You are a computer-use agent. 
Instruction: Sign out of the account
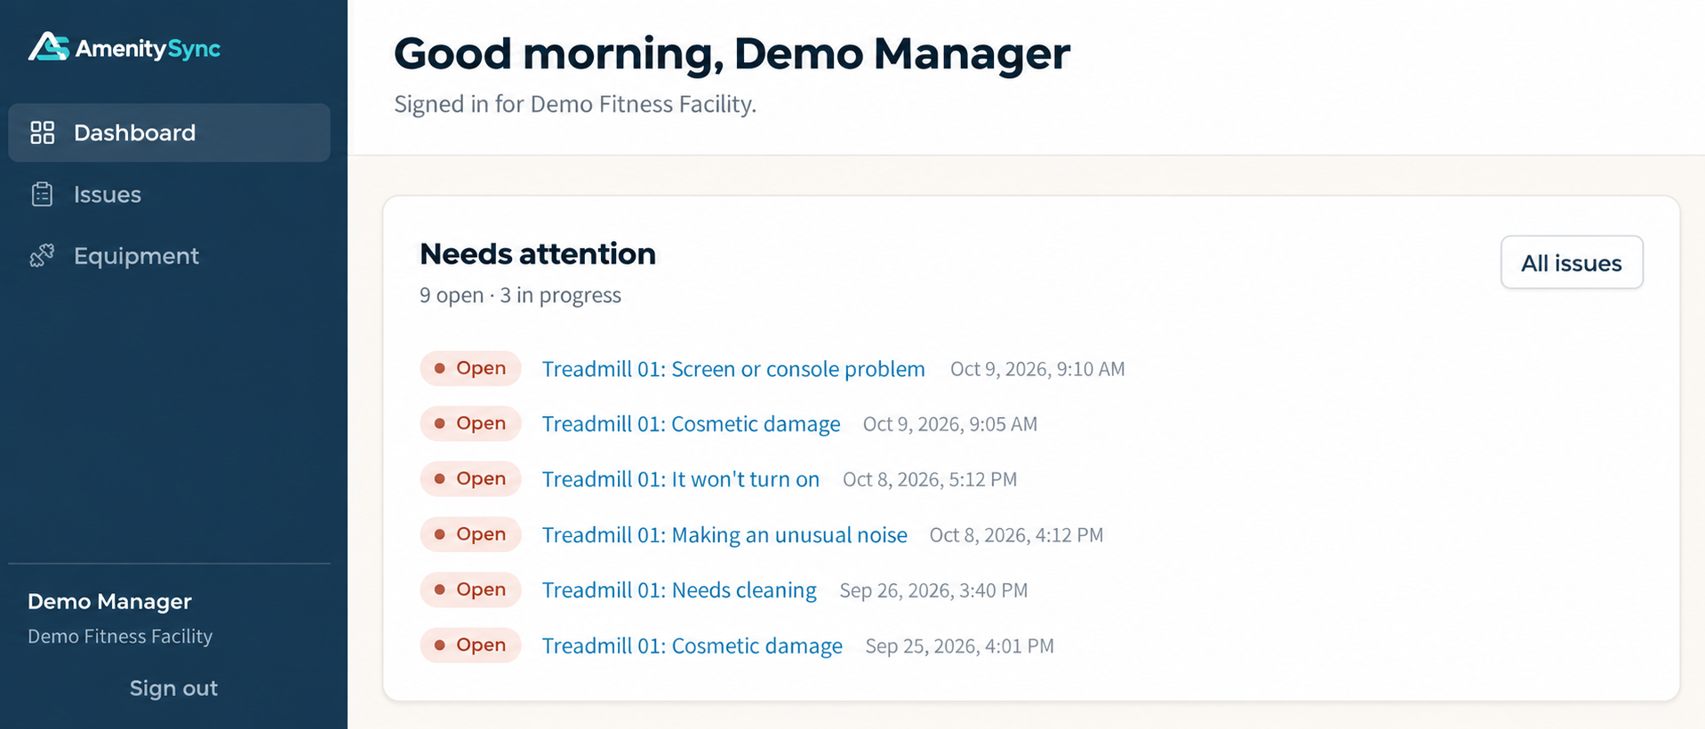(173, 688)
